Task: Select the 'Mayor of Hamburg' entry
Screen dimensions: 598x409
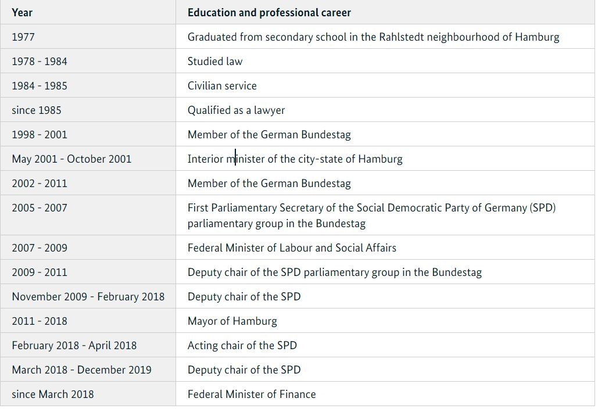Action: (232, 321)
